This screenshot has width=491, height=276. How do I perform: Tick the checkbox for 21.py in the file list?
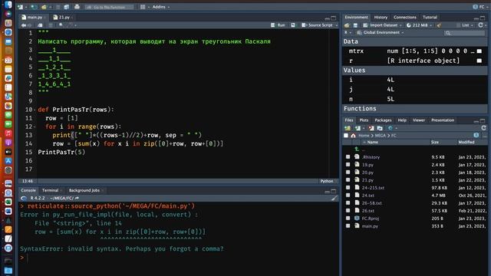tap(348, 180)
